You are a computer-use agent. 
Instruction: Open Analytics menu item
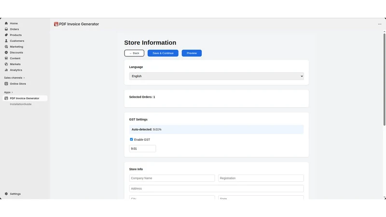[16, 70]
